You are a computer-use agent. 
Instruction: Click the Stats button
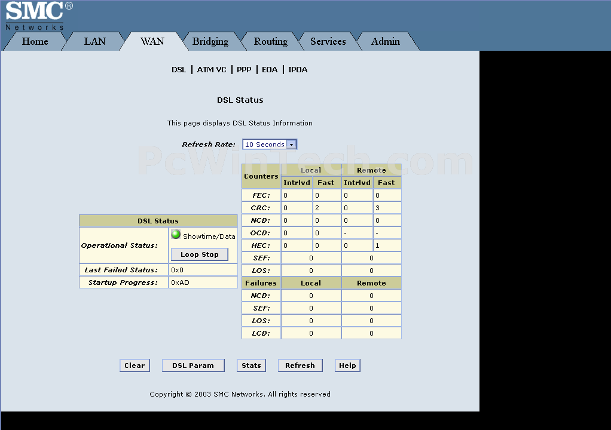(251, 365)
